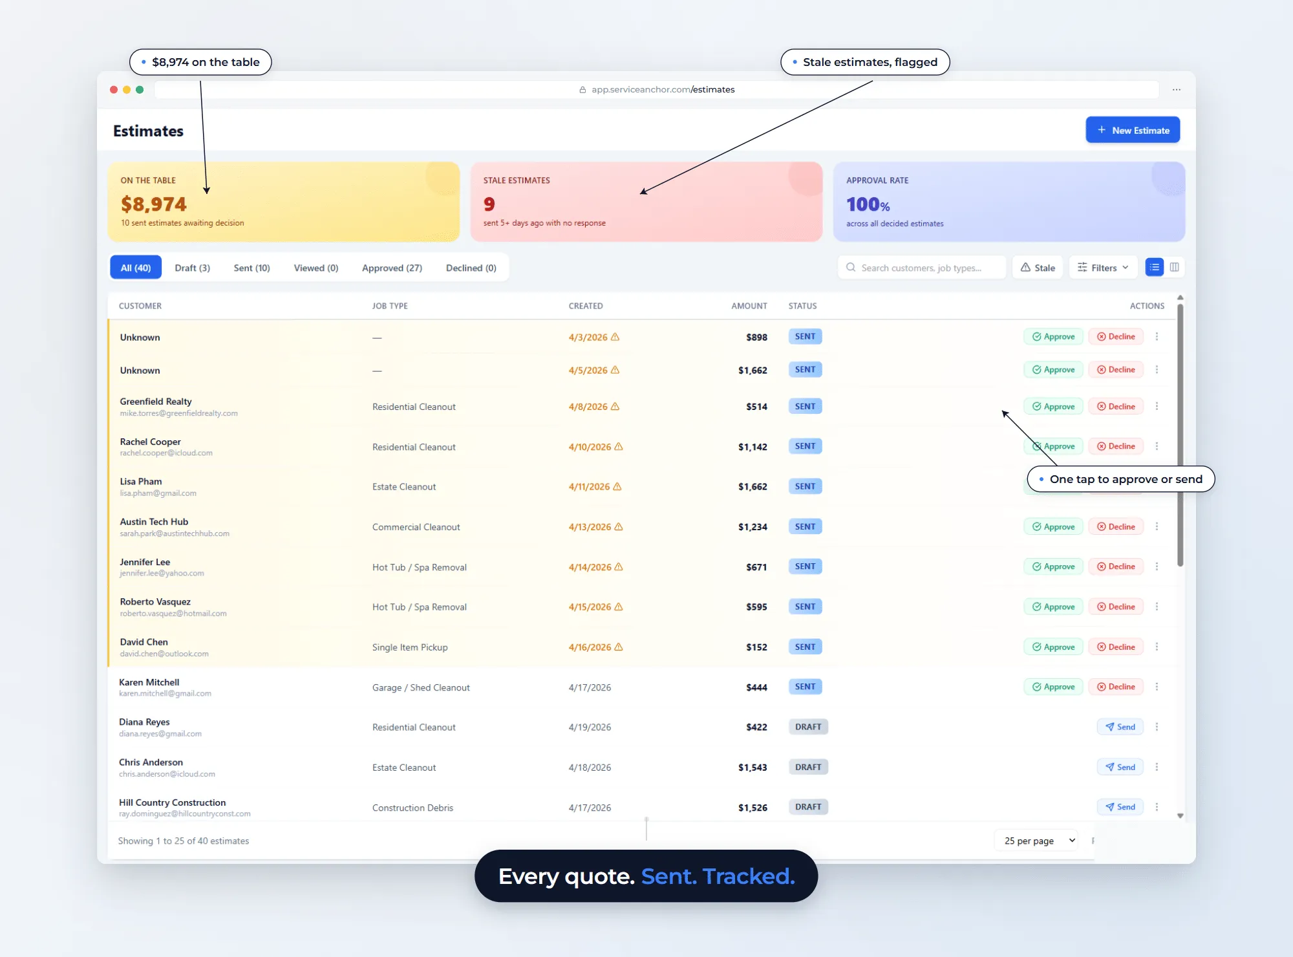Open row menu for $898 Unknown estimate

1157,336
